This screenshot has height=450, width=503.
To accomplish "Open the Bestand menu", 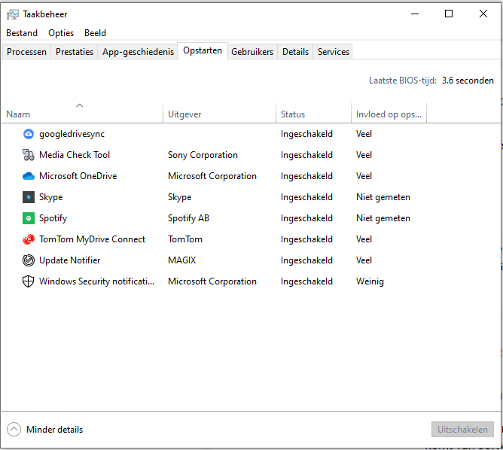I will pos(22,33).
